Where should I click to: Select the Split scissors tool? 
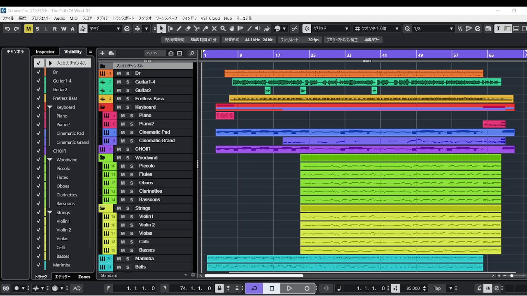(x=196, y=29)
